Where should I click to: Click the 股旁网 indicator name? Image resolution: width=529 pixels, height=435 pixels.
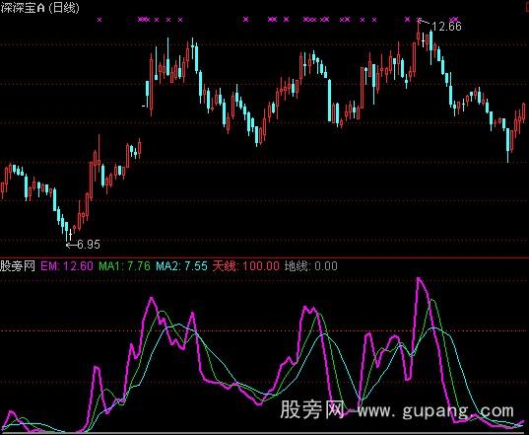(x=18, y=265)
